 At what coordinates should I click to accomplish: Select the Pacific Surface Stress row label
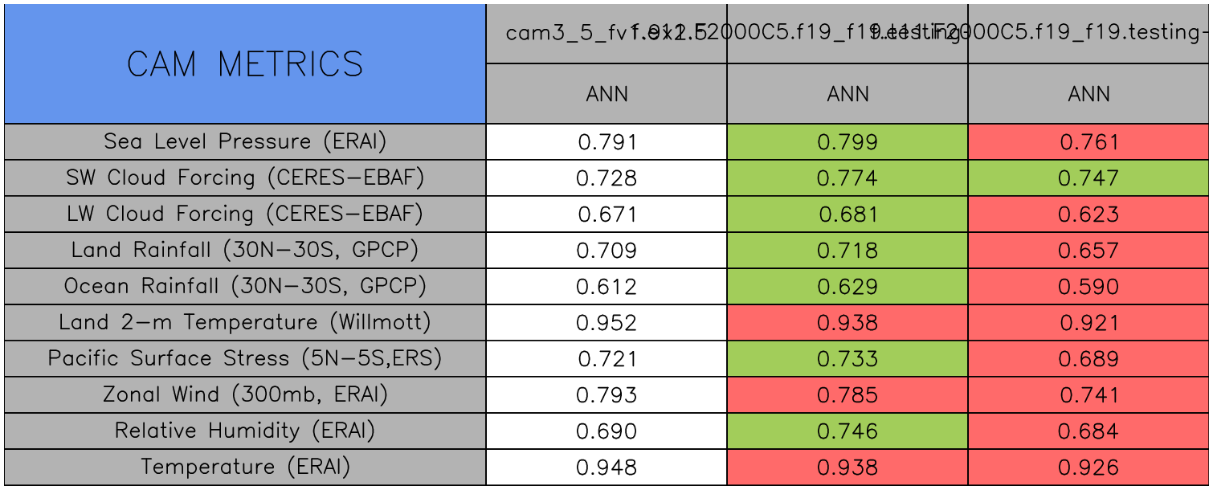[245, 359]
